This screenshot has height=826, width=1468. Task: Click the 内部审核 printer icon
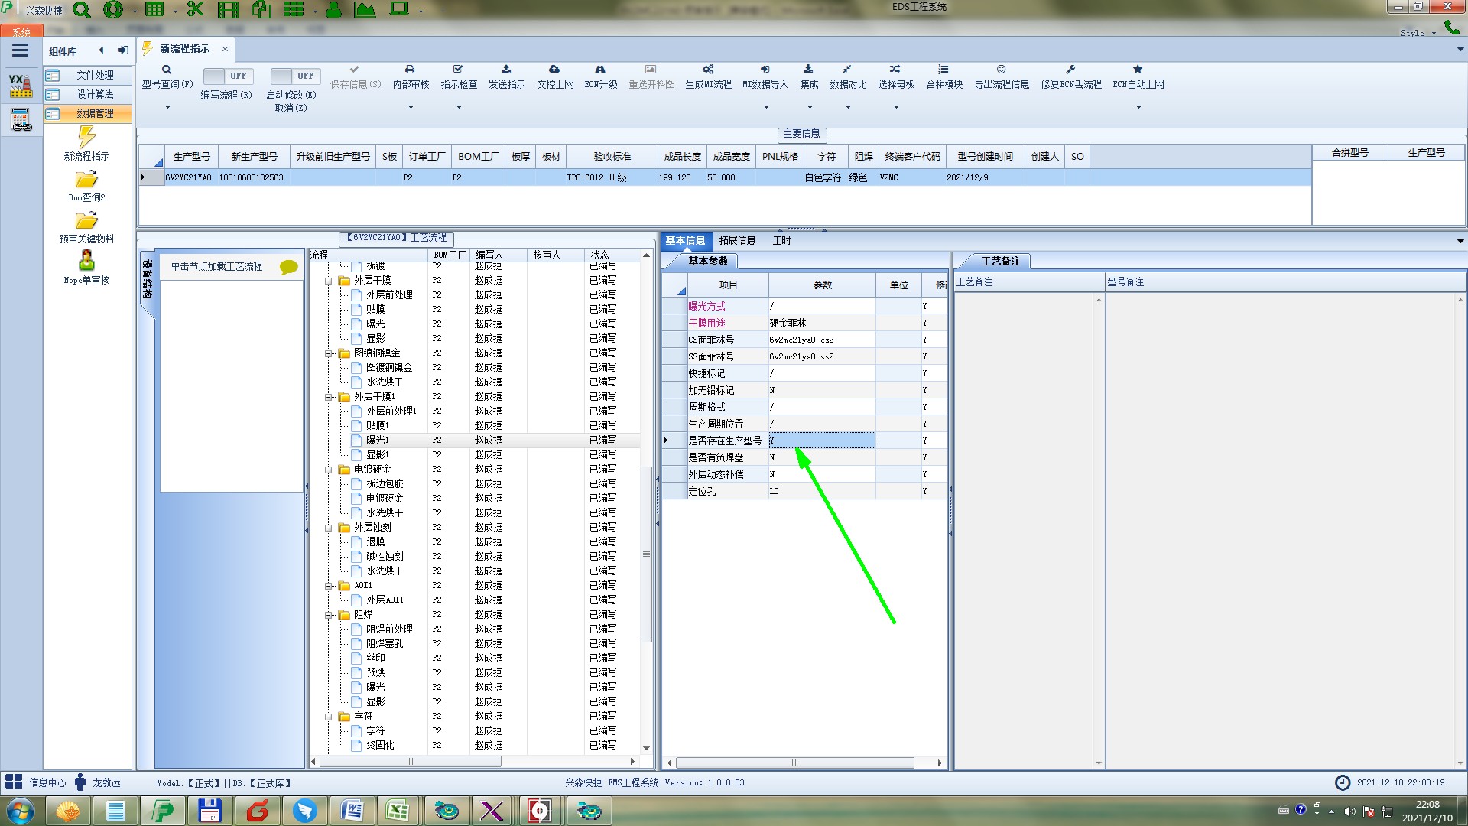(410, 70)
